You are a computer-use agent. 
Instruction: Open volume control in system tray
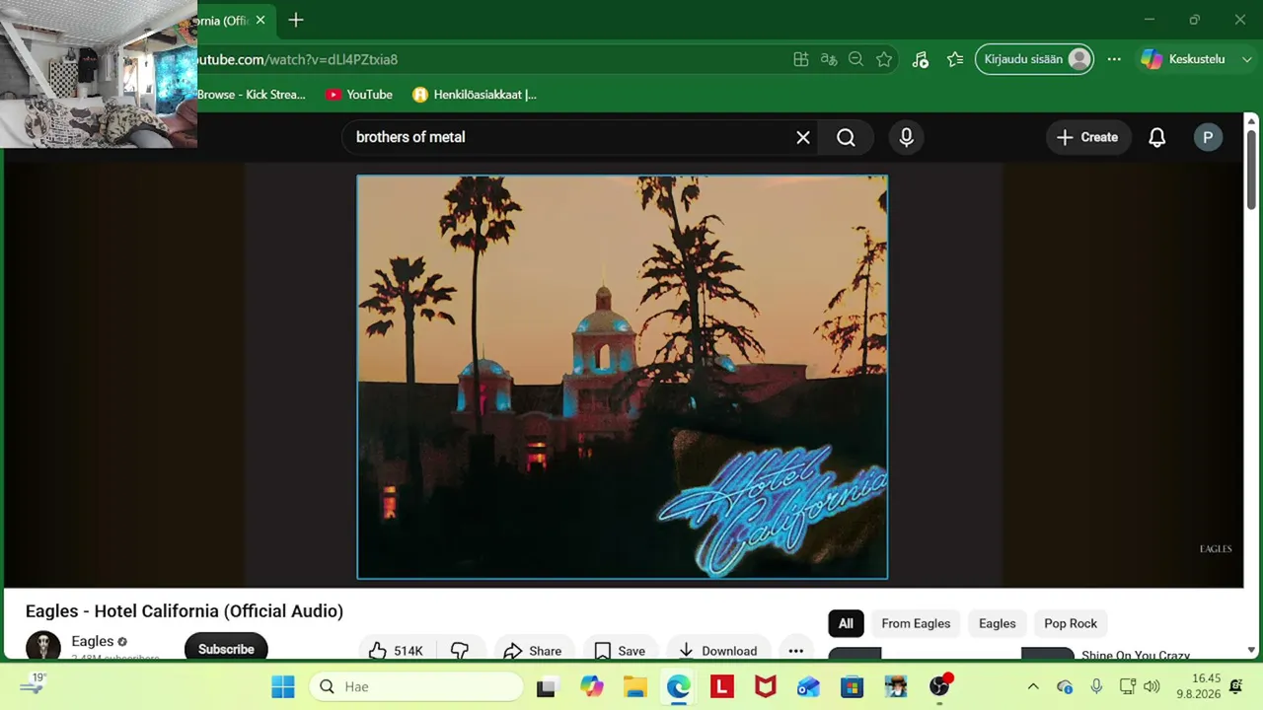(1152, 686)
